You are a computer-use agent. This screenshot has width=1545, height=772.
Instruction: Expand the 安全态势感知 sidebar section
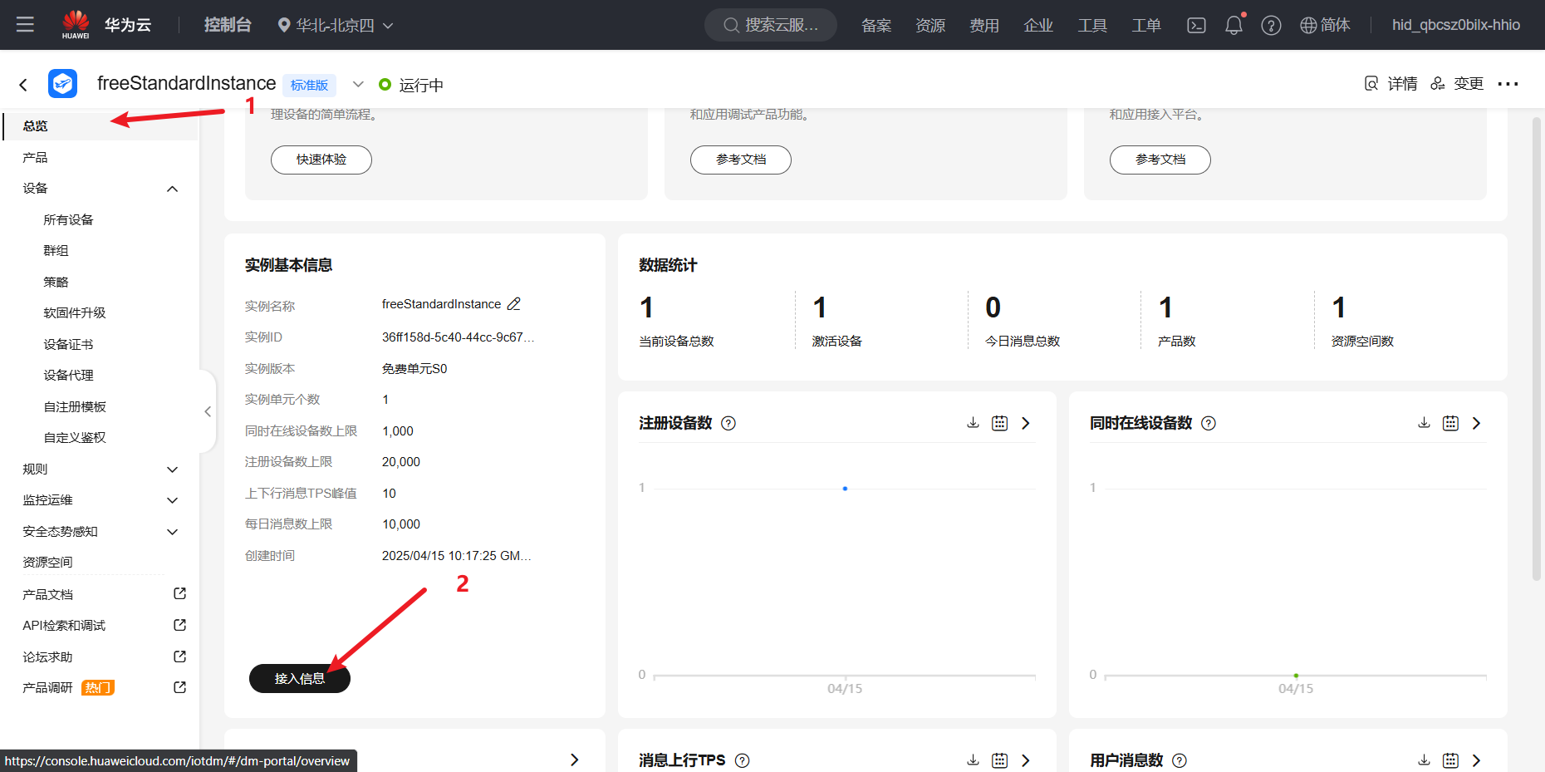click(x=172, y=532)
